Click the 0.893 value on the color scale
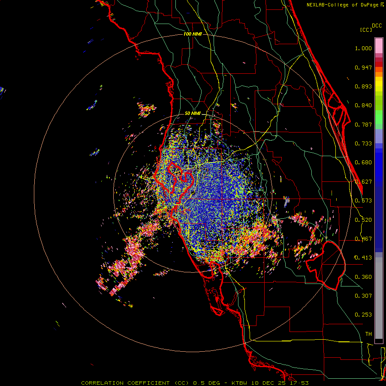The image size is (386, 386). click(363, 86)
